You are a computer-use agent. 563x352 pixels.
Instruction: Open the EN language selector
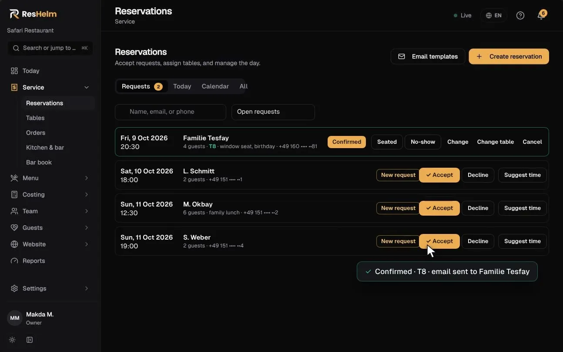point(494,15)
